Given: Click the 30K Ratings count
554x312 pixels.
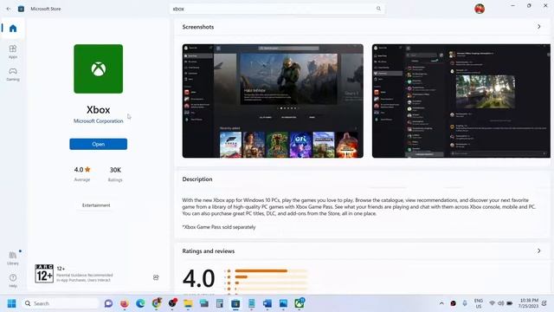Looking at the screenshot, I should [x=115, y=173].
